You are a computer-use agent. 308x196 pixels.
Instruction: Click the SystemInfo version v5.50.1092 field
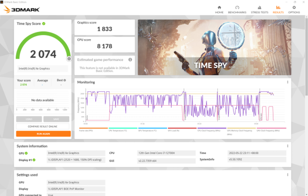click(257, 159)
